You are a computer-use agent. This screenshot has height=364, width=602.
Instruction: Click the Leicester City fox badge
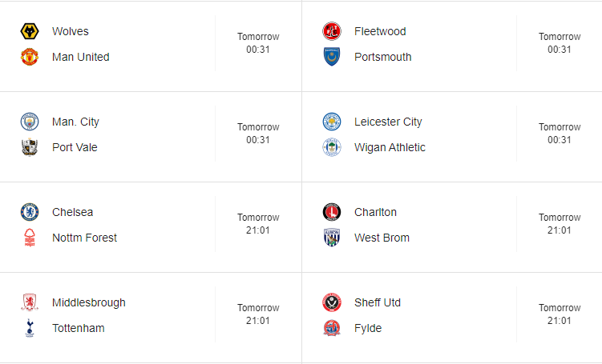click(332, 122)
